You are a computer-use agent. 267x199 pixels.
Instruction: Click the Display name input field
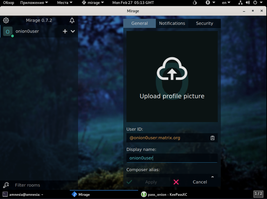pyautogui.click(x=172, y=158)
